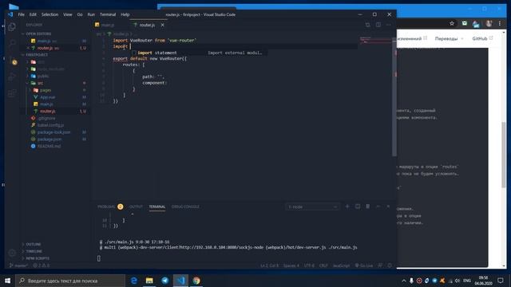Select terminal instance dropdown '1: node'
The width and height of the screenshot is (511, 287).
pyautogui.click(x=312, y=207)
